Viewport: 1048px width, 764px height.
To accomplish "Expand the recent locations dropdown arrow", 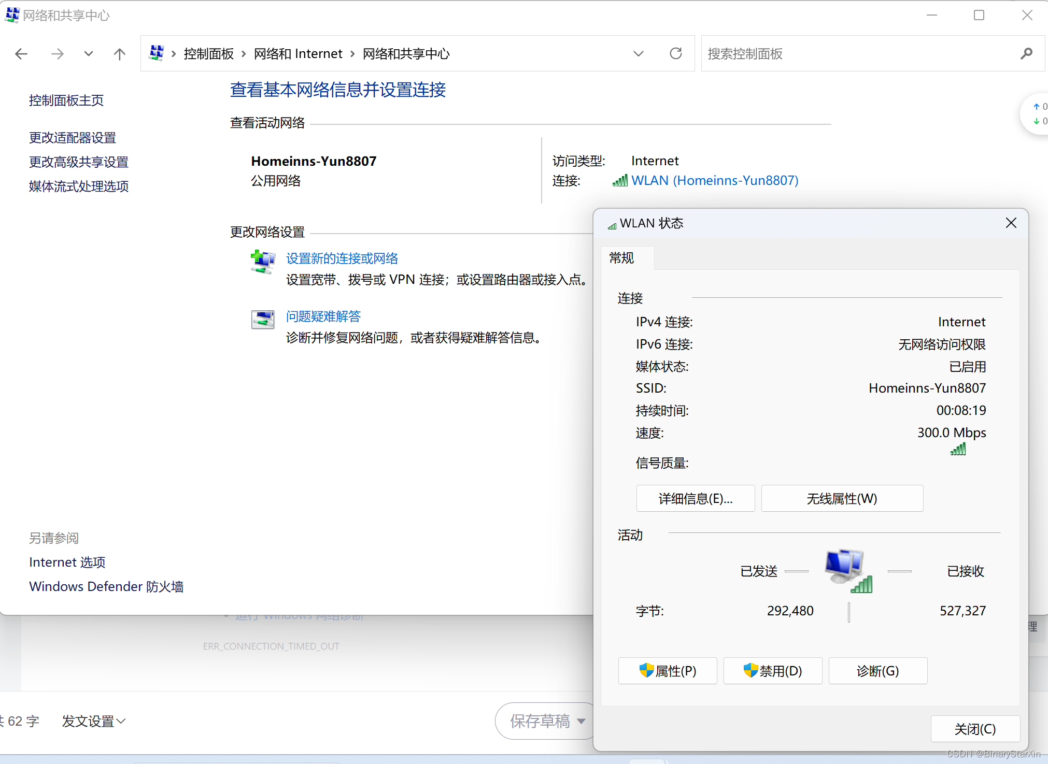I will (x=89, y=54).
